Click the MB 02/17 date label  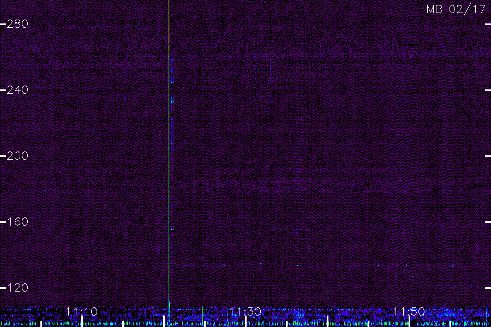pyautogui.click(x=456, y=9)
